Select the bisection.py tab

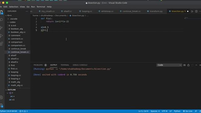coord(177,11)
